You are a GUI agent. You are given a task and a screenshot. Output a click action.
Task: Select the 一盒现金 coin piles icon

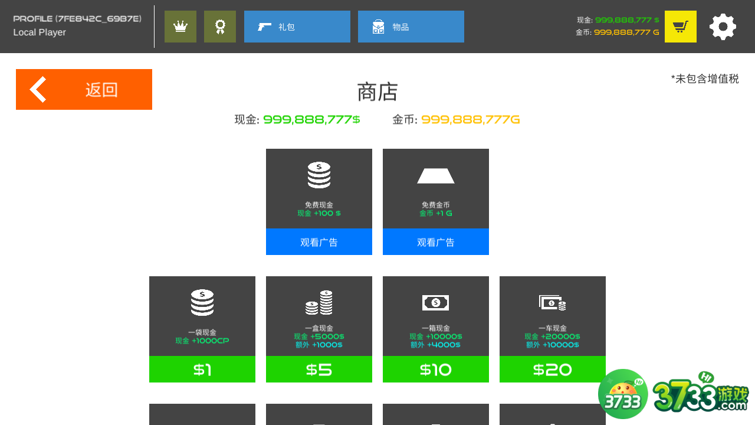319,302
